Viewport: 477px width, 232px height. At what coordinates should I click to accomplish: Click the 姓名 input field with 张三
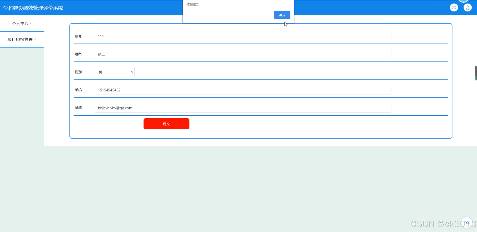tap(243, 54)
